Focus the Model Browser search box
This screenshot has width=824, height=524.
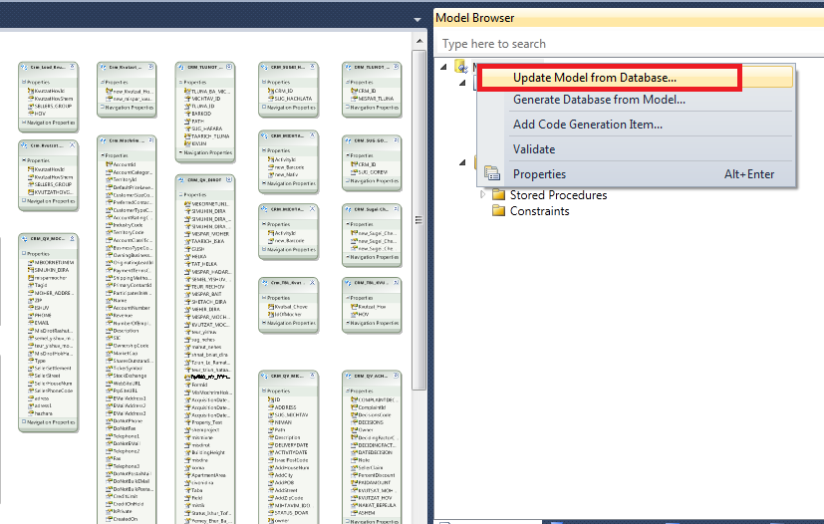[629, 44]
